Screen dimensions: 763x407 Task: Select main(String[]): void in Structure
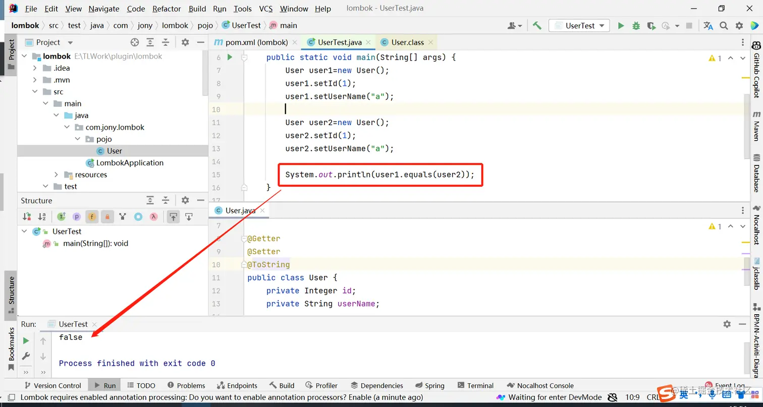95,244
